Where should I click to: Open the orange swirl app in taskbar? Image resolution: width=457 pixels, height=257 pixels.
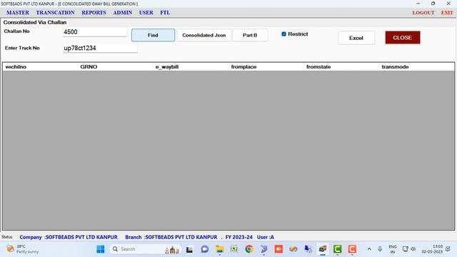click(x=293, y=249)
